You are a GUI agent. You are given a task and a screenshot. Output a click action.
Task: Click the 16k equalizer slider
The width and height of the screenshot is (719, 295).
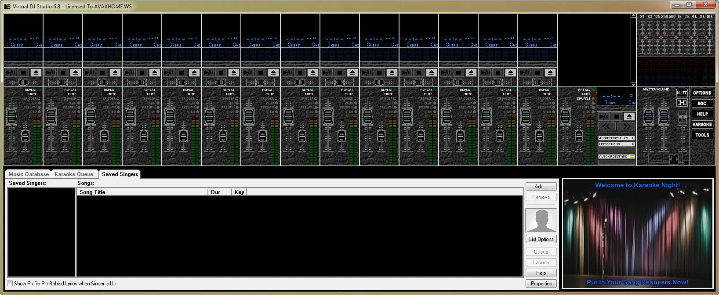(709, 37)
